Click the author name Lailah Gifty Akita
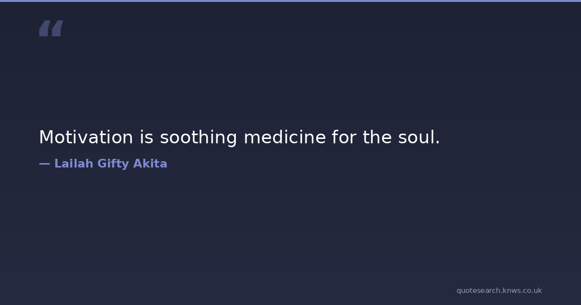The width and height of the screenshot is (581, 305). coord(110,164)
